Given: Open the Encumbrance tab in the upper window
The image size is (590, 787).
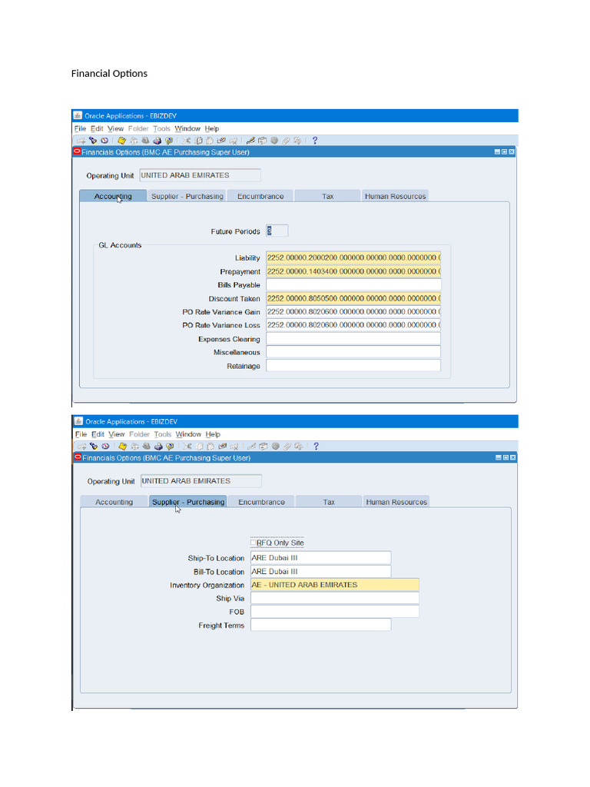Looking at the screenshot, I should click(260, 196).
